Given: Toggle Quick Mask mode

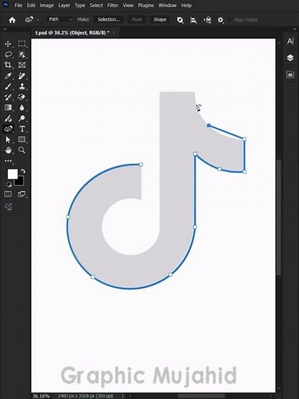Looking at the screenshot, I should [x=8, y=194].
